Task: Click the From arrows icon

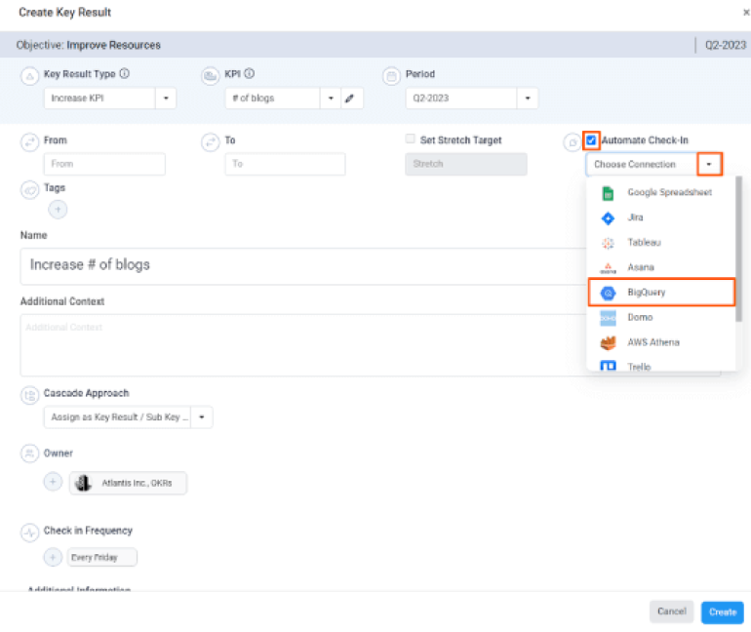Action: coord(29,141)
